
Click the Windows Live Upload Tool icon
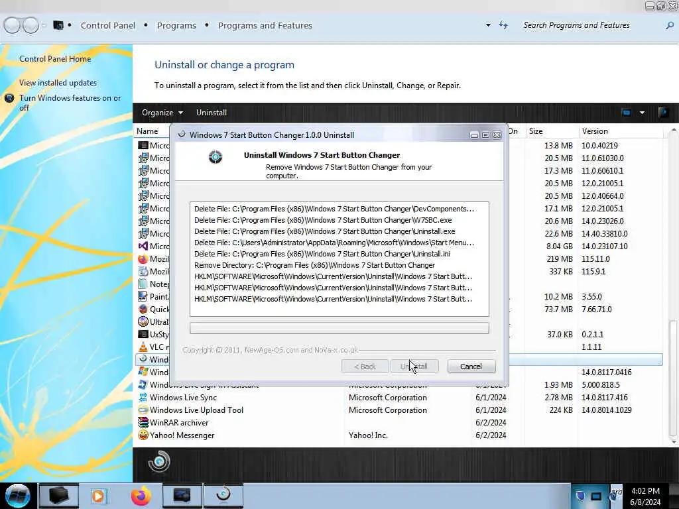point(143,410)
